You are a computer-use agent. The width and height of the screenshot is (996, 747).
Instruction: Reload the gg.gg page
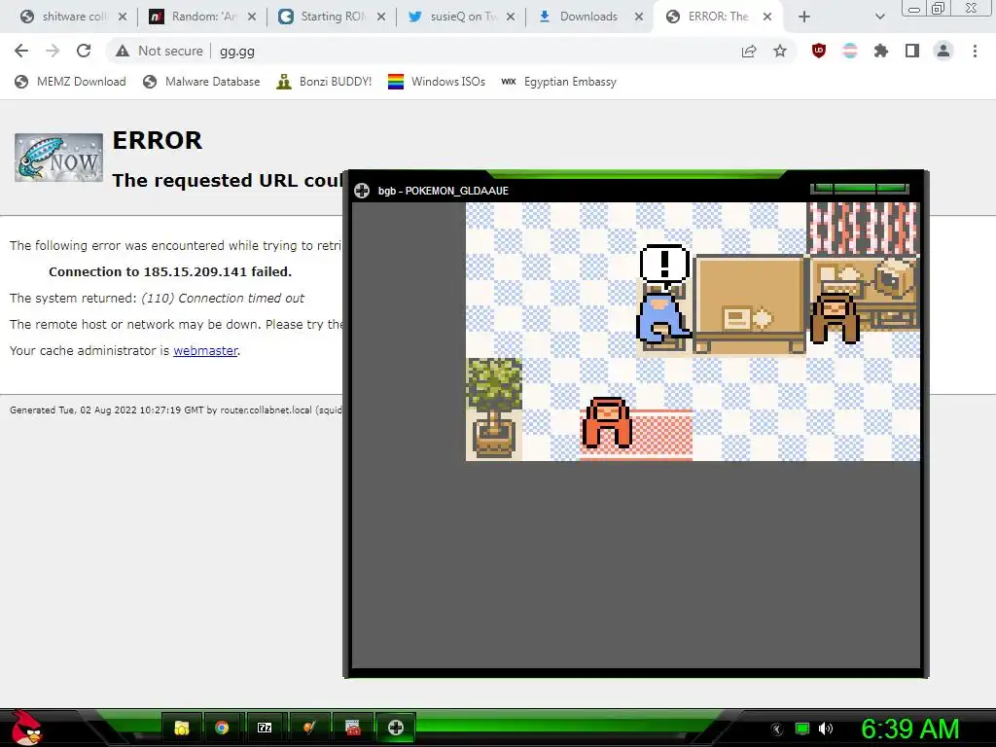tap(84, 51)
